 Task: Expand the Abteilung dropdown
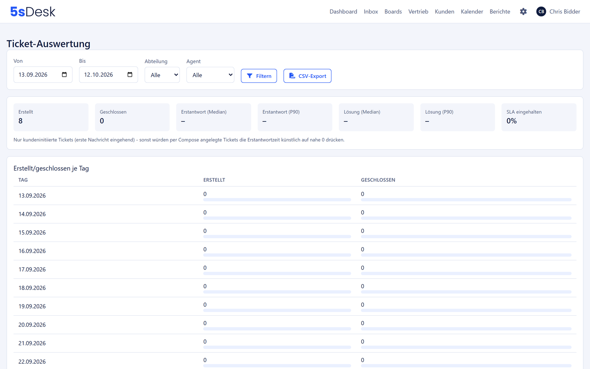[162, 75]
